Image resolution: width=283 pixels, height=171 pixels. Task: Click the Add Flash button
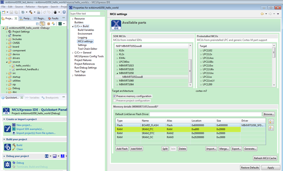point(122,149)
